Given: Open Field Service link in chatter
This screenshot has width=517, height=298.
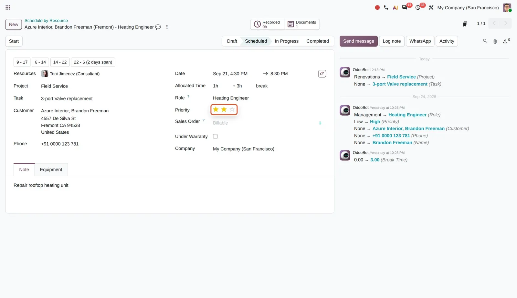Looking at the screenshot, I should [x=401, y=77].
